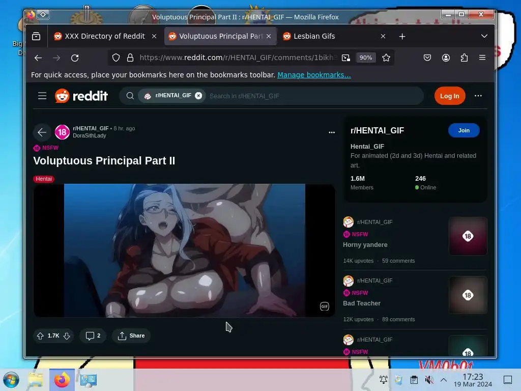Bookmark this page with the star
This screenshot has width=521, height=391.
pos(386,58)
